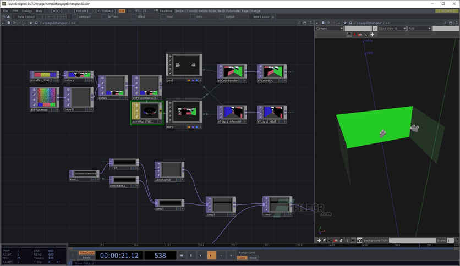Jump to the timeline start
The height and width of the screenshot is (266, 460).
[x=181, y=256]
